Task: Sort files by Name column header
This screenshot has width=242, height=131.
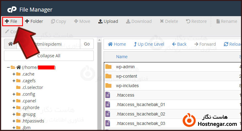Action: click(122, 57)
